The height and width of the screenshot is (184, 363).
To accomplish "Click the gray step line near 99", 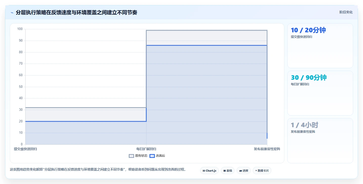I will pyautogui.click(x=207, y=30).
